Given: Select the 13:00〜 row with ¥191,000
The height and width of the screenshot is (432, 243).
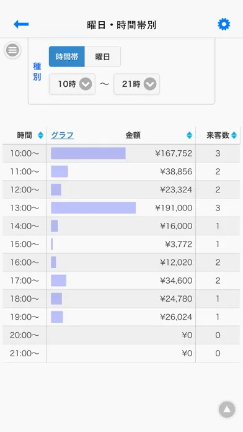Looking at the screenshot, I should pyautogui.click(x=122, y=208).
